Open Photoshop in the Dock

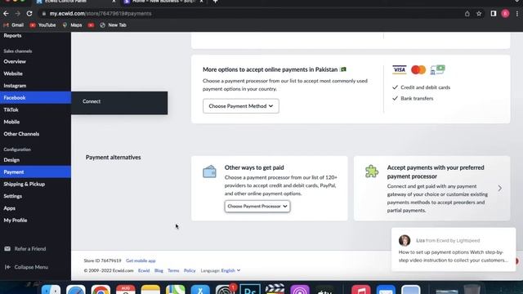(250, 290)
